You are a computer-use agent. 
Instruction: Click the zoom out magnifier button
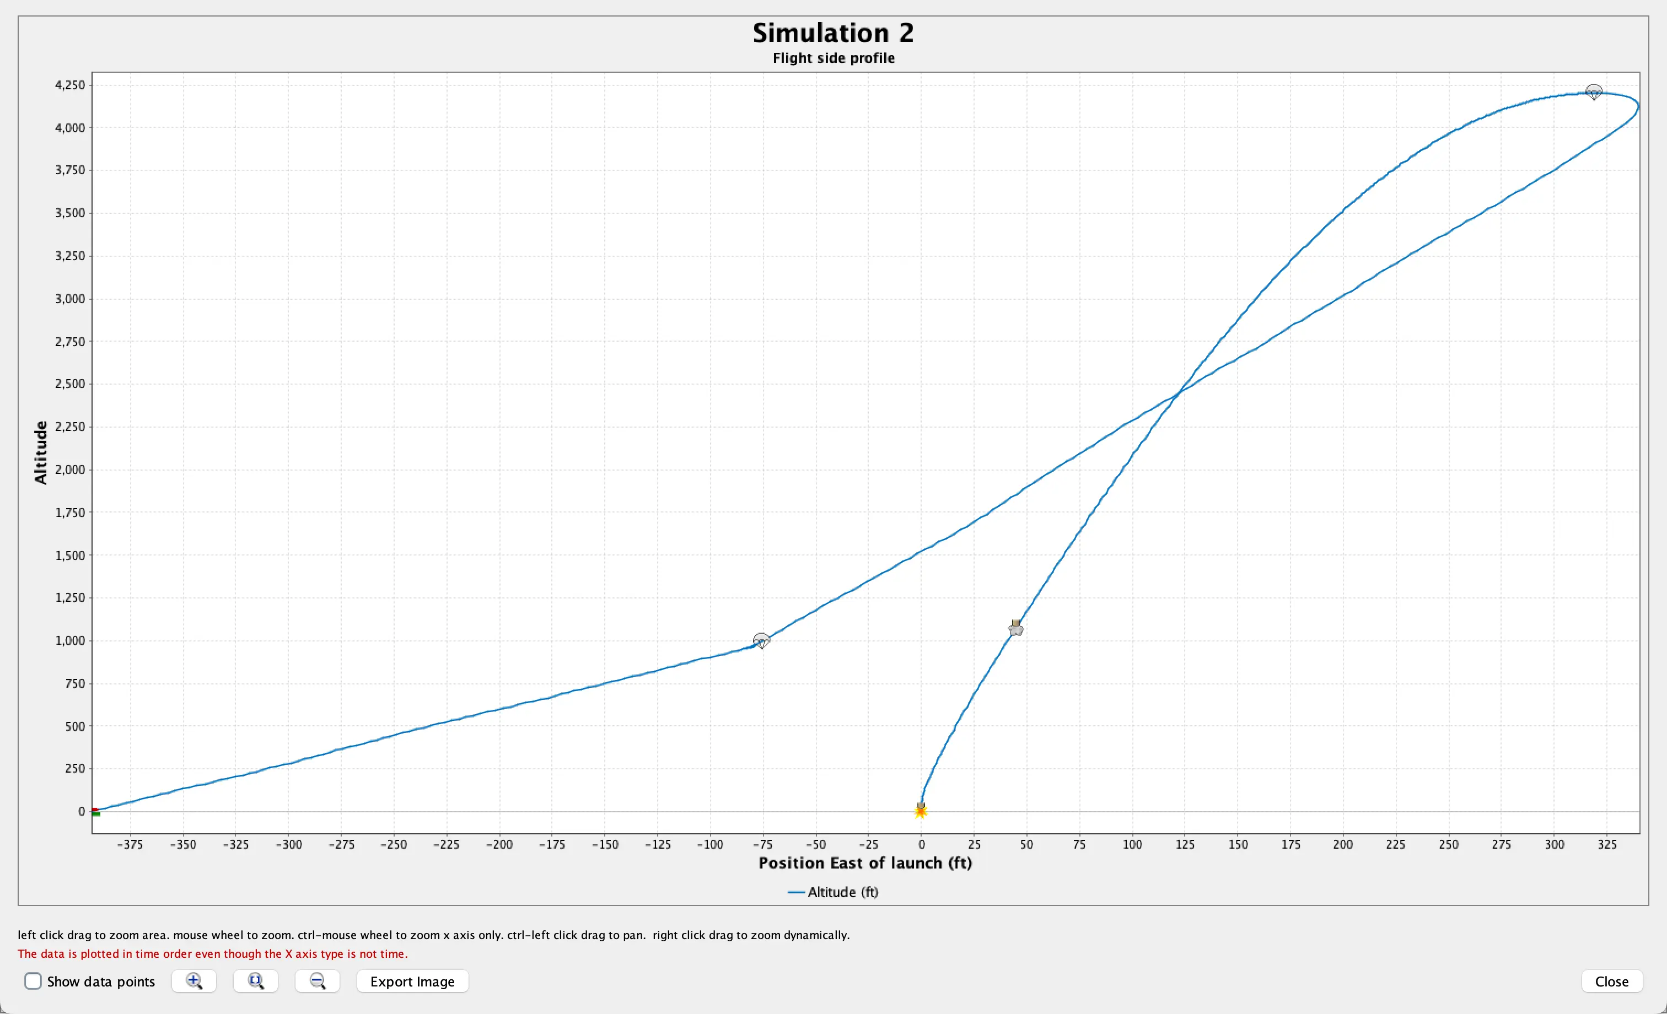[x=318, y=981]
